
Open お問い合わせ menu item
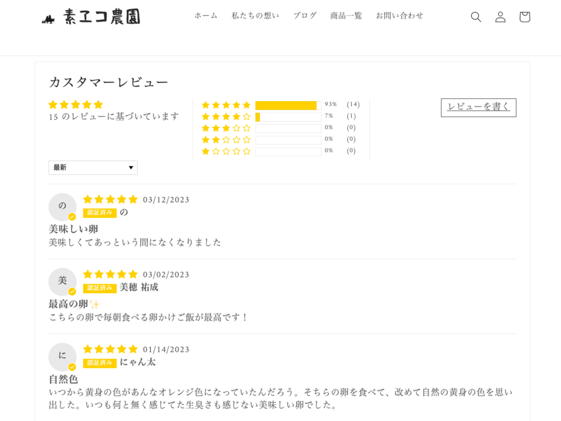coord(399,16)
